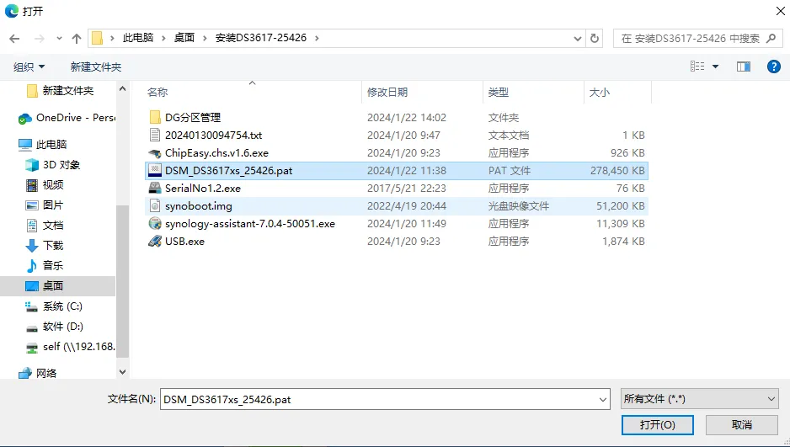The image size is (790, 447).
Task: Open the recent locations dropdown arrow
Action: pos(60,38)
